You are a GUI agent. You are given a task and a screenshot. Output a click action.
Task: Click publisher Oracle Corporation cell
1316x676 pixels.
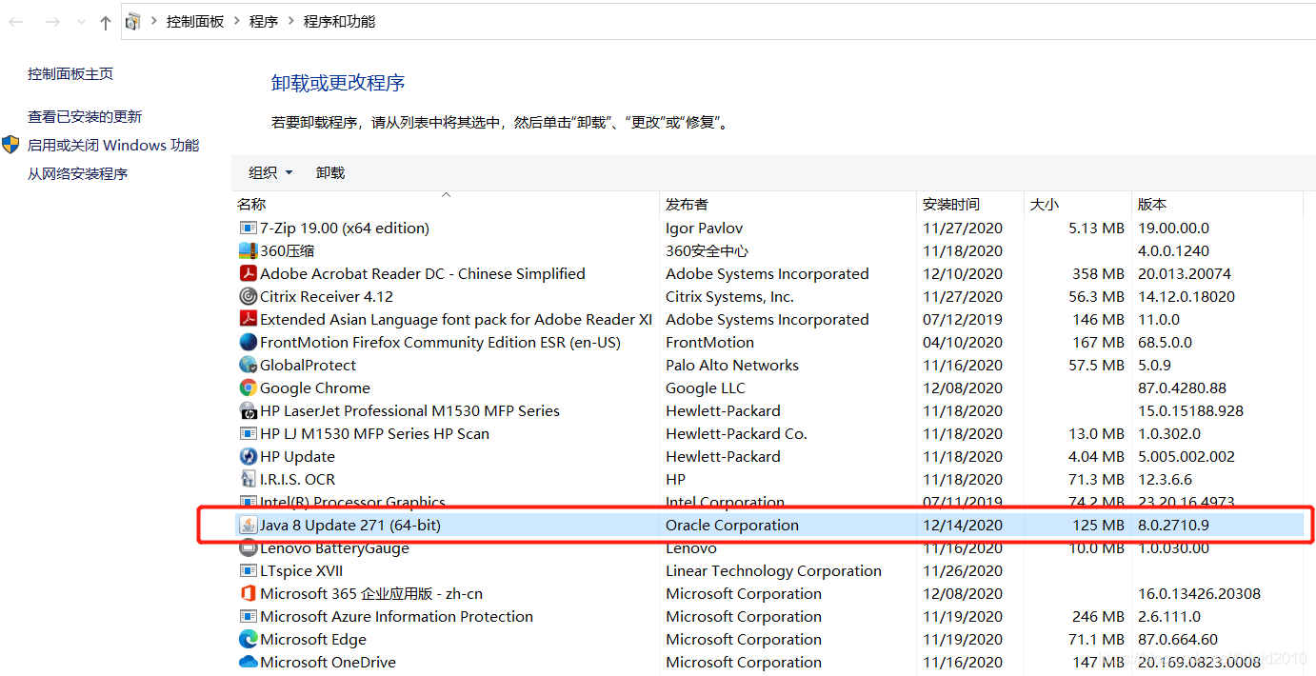pos(732,526)
